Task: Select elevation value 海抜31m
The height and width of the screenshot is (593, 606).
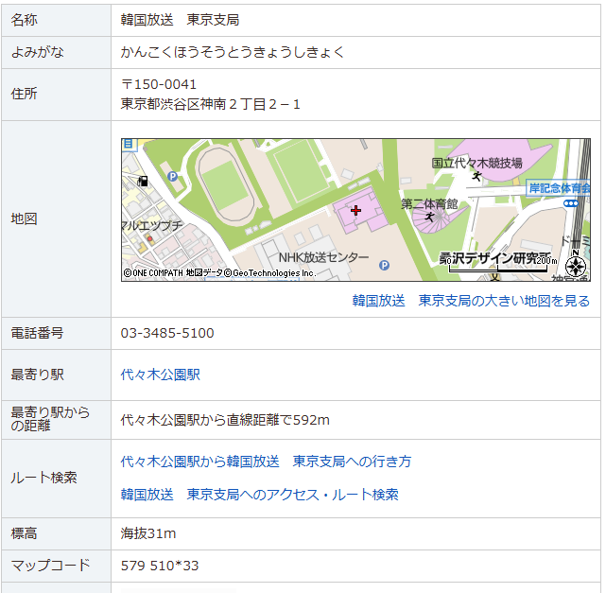Action: 148,533
